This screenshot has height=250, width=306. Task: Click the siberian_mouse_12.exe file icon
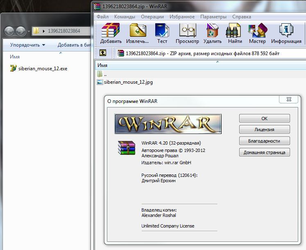[x=13, y=68]
